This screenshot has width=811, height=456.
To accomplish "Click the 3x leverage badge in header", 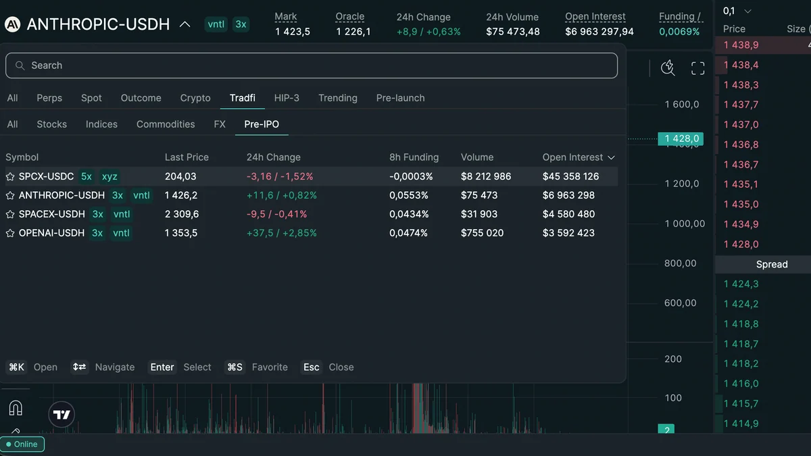I will tap(241, 24).
